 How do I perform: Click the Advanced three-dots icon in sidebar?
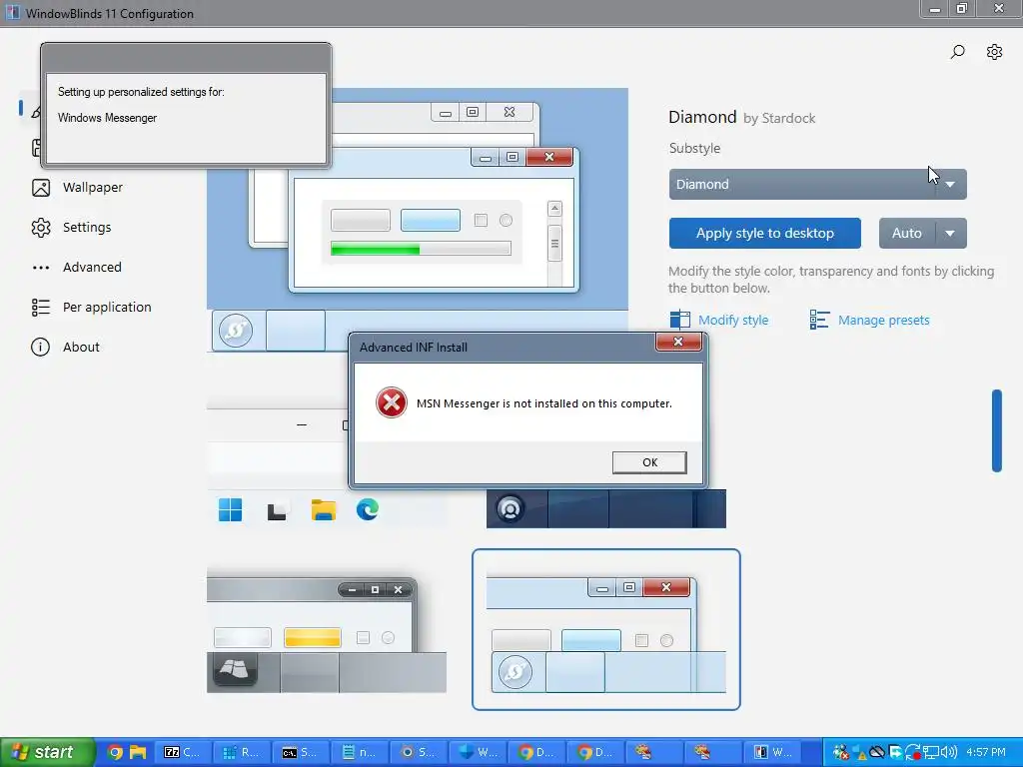(x=40, y=268)
